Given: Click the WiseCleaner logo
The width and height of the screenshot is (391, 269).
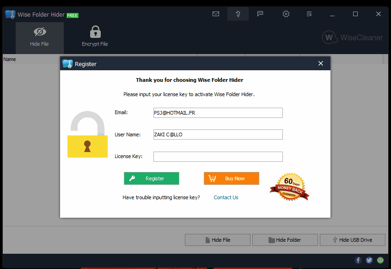Looking at the screenshot, I should (352, 37).
